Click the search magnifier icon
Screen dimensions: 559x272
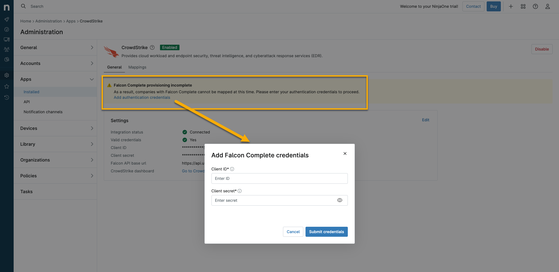click(x=23, y=6)
